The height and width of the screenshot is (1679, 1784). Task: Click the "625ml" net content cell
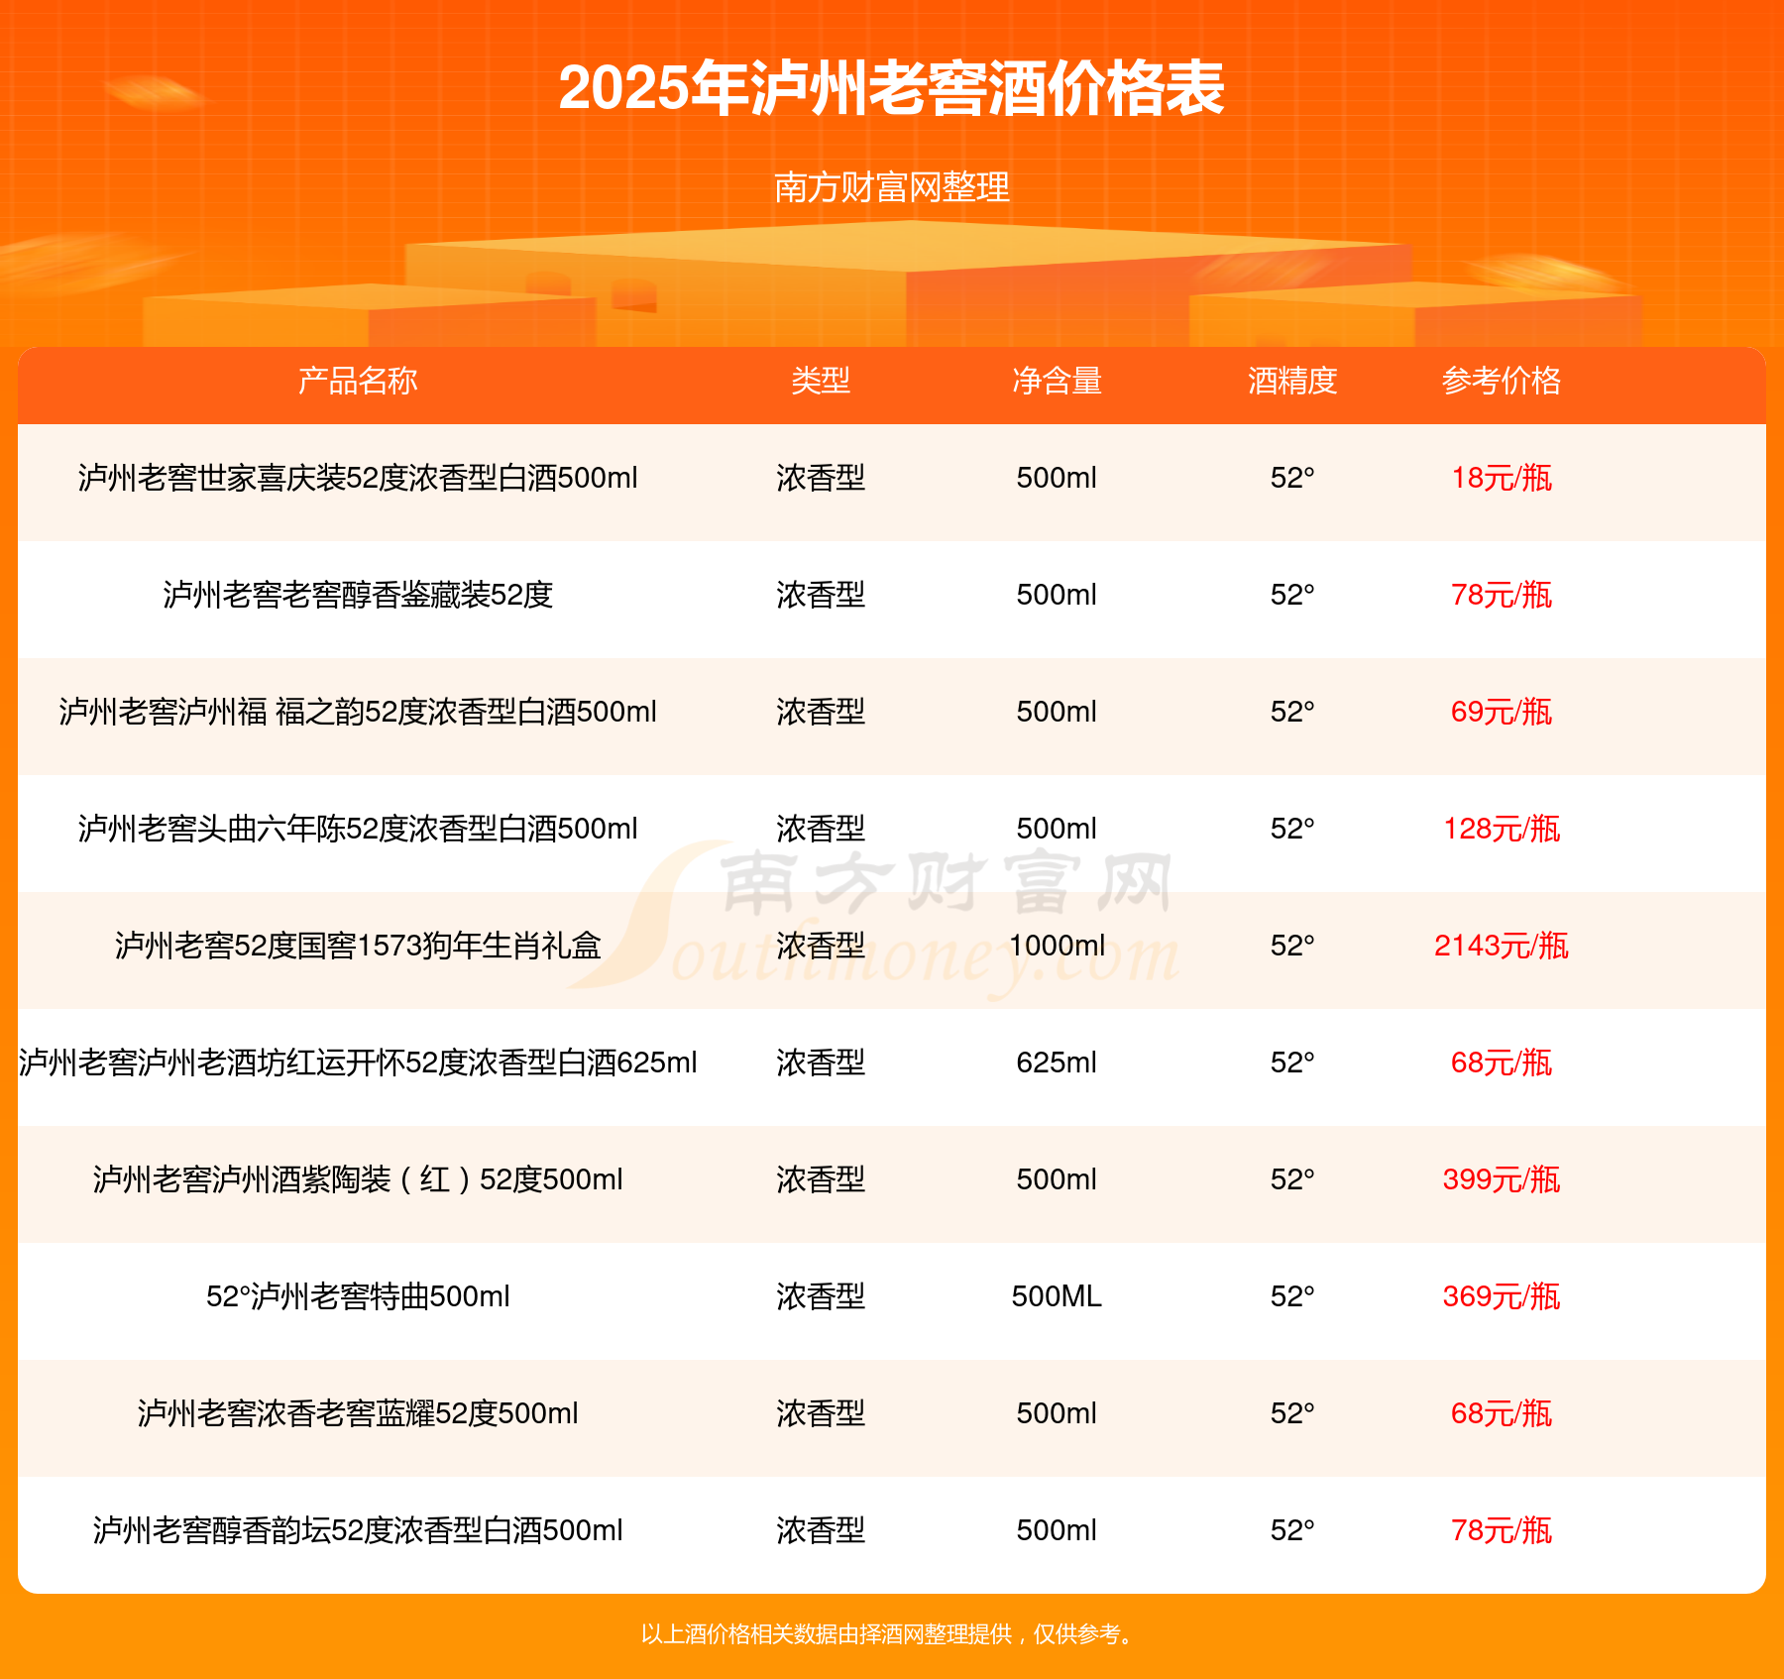(1057, 1063)
